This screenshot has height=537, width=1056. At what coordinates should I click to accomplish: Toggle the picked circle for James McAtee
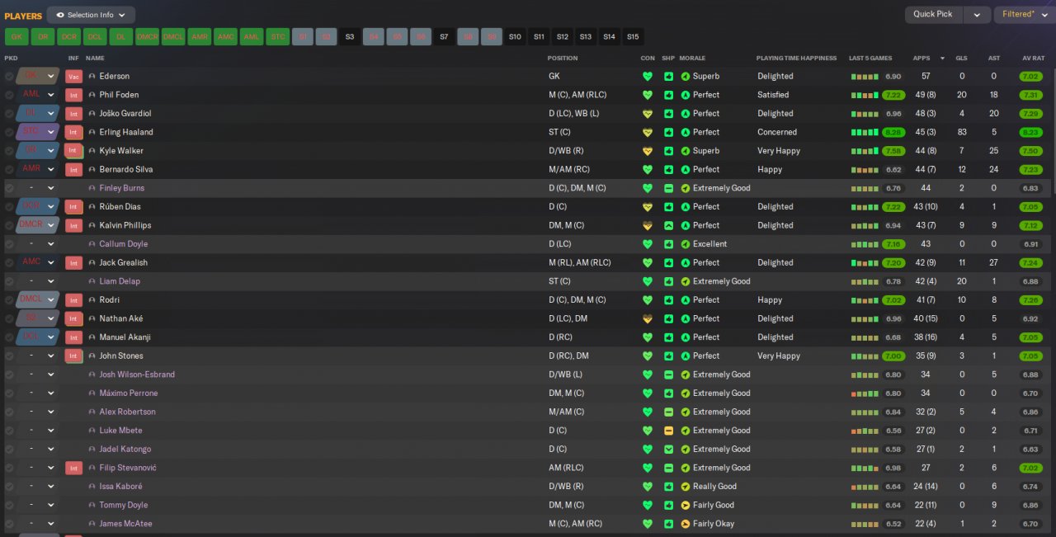point(9,524)
